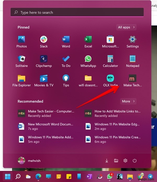Open the Tips app

[x=66, y=81]
